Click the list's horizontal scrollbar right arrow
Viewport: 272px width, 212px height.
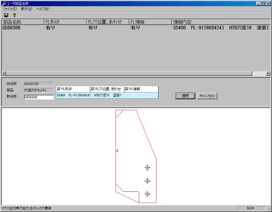tap(268, 73)
